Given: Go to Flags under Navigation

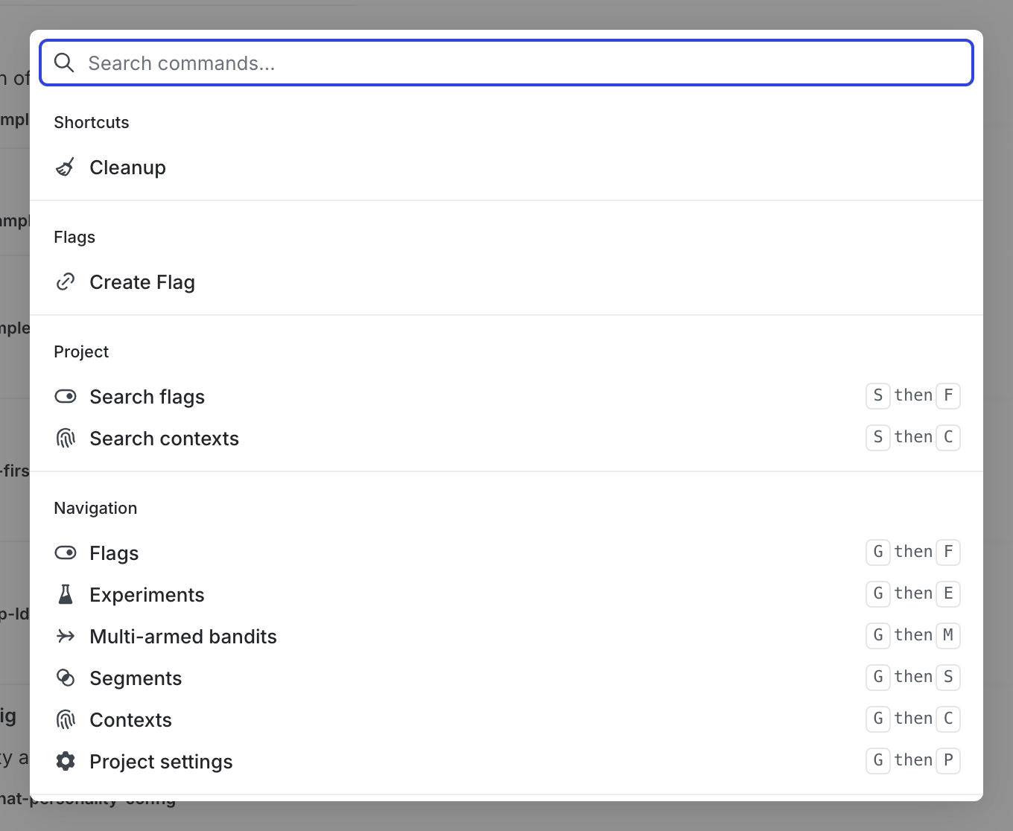Looking at the screenshot, I should tap(114, 553).
